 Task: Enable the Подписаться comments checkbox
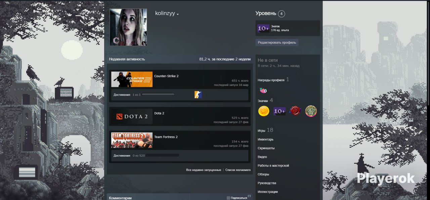click(x=228, y=198)
